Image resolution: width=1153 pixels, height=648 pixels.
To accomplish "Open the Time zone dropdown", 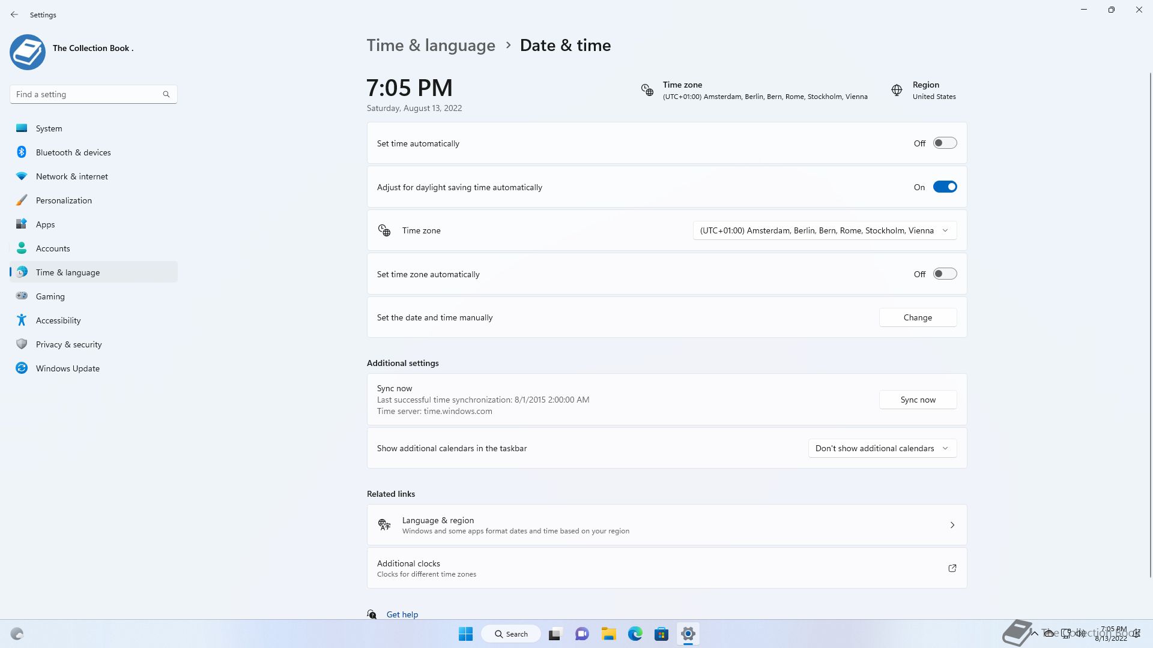I will [x=824, y=230].
